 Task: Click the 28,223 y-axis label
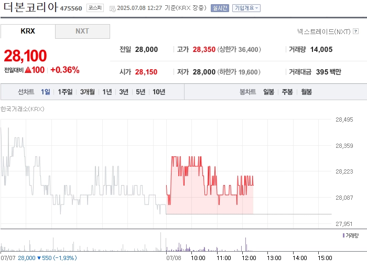344,171
